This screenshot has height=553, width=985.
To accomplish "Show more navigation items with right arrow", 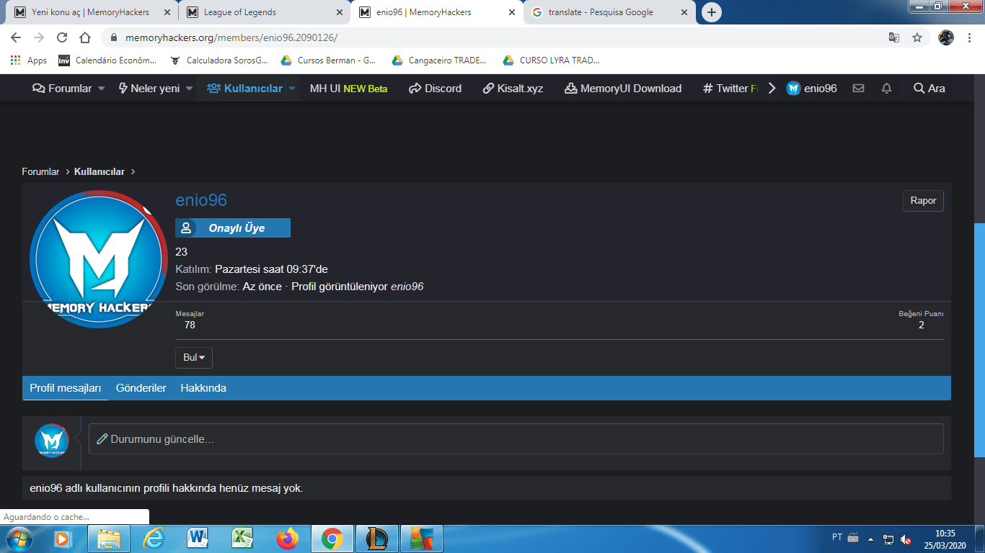I will pos(772,89).
